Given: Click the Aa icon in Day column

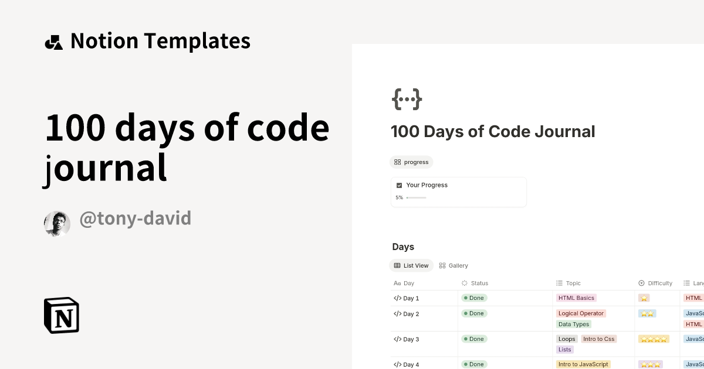Looking at the screenshot, I should pyautogui.click(x=397, y=283).
